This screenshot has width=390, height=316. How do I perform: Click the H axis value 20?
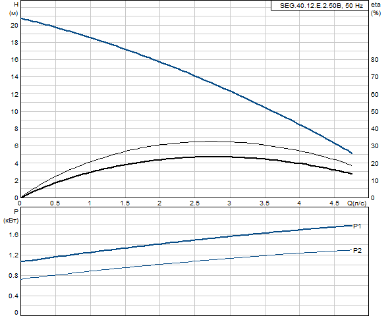click(x=14, y=26)
